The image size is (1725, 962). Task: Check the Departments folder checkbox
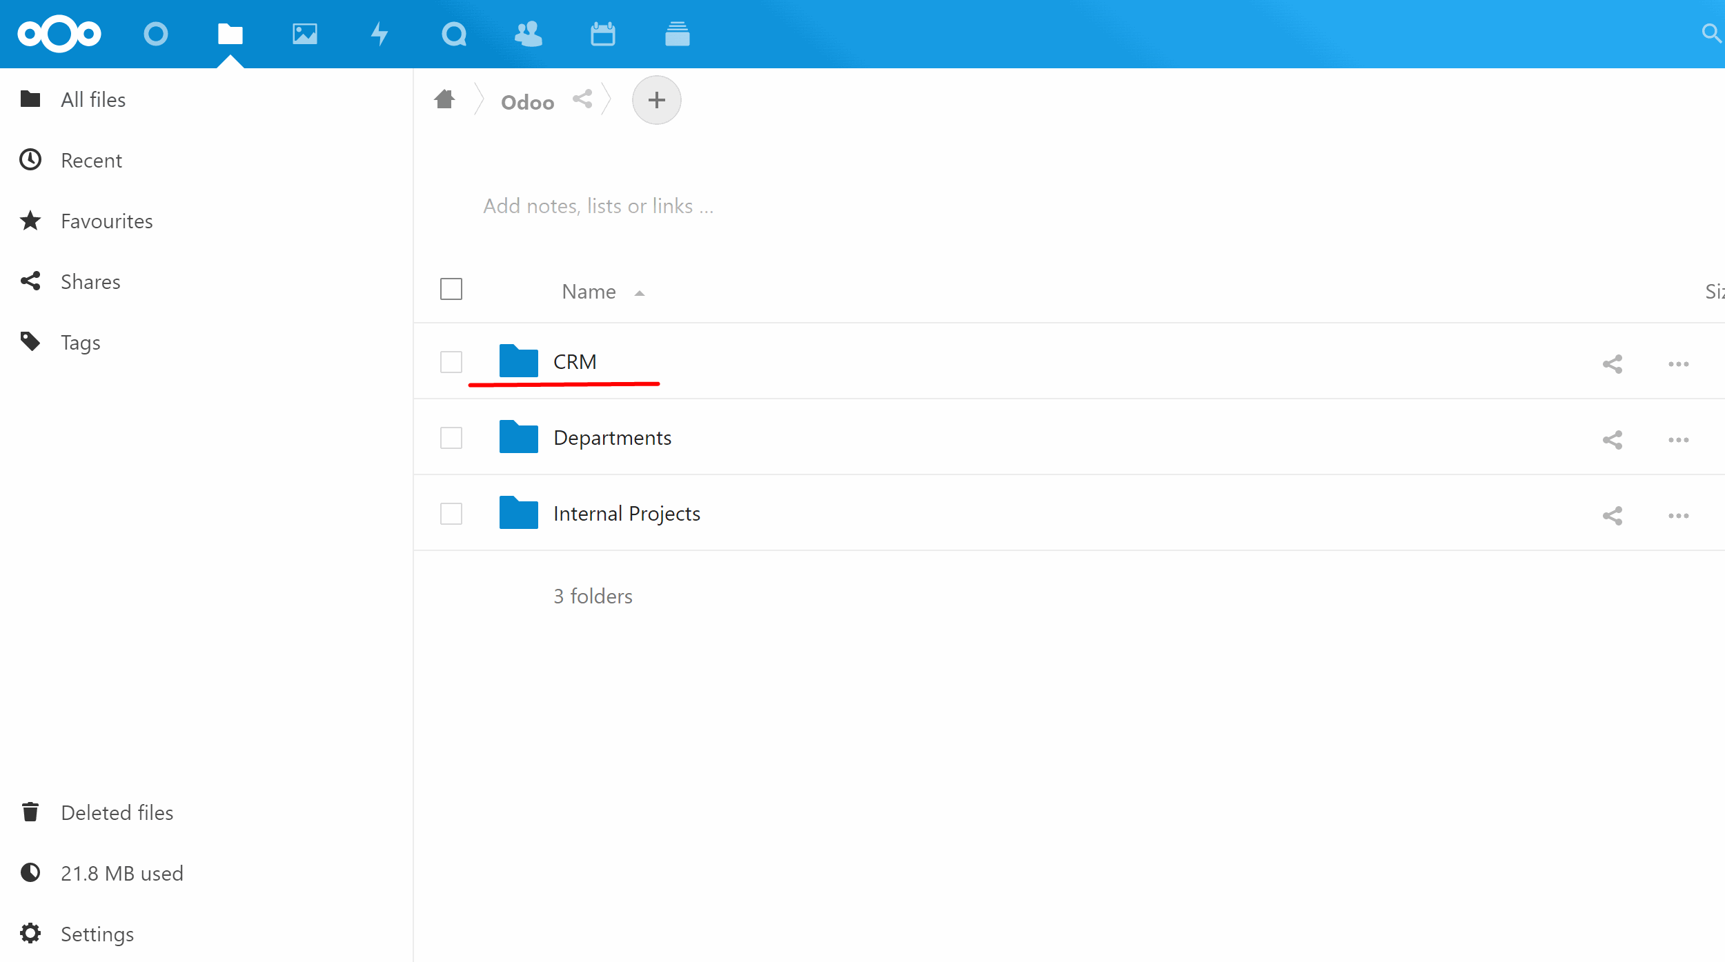tap(451, 438)
